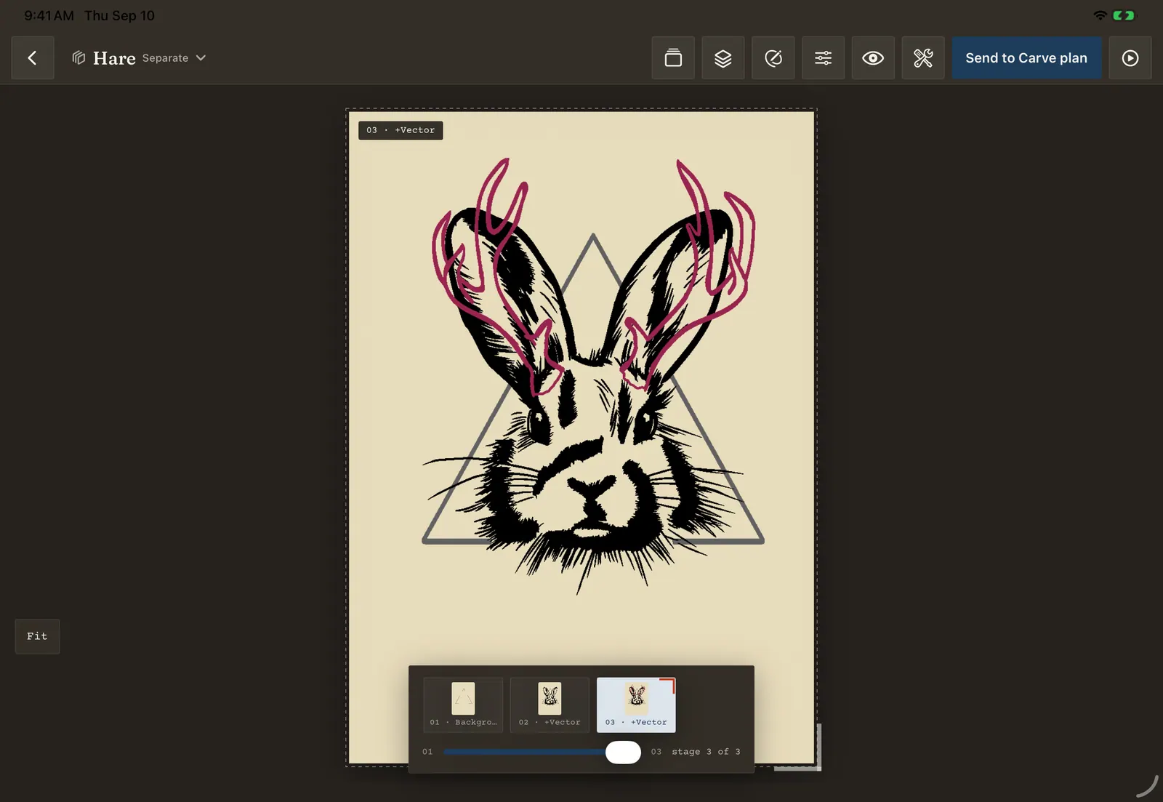Open the Separate mode dropdown
Screen dimensions: 1163x802
click(174, 58)
